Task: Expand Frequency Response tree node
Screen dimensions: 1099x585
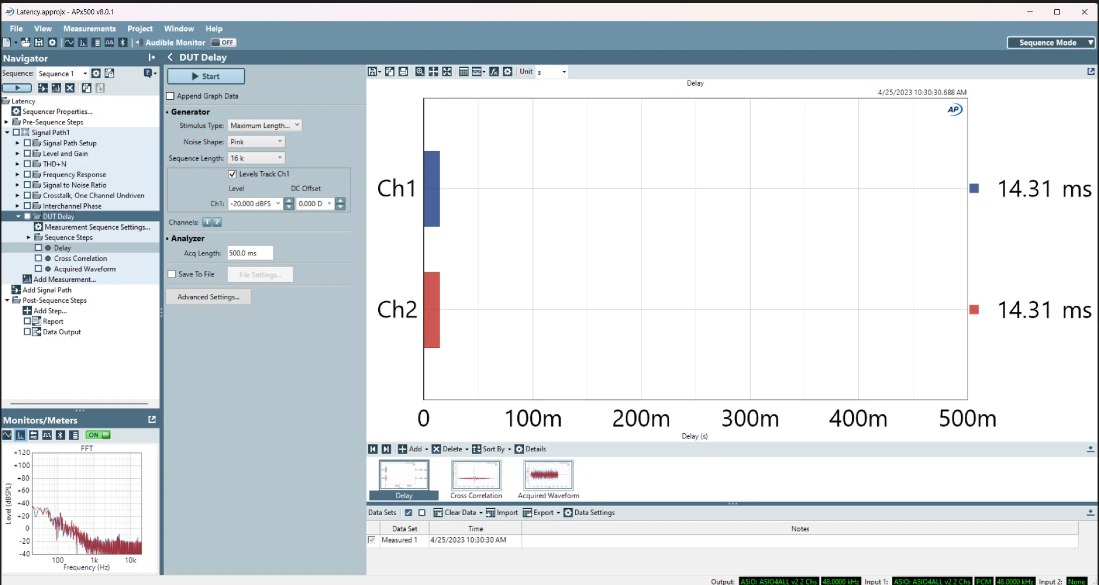Action: coord(17,174)
